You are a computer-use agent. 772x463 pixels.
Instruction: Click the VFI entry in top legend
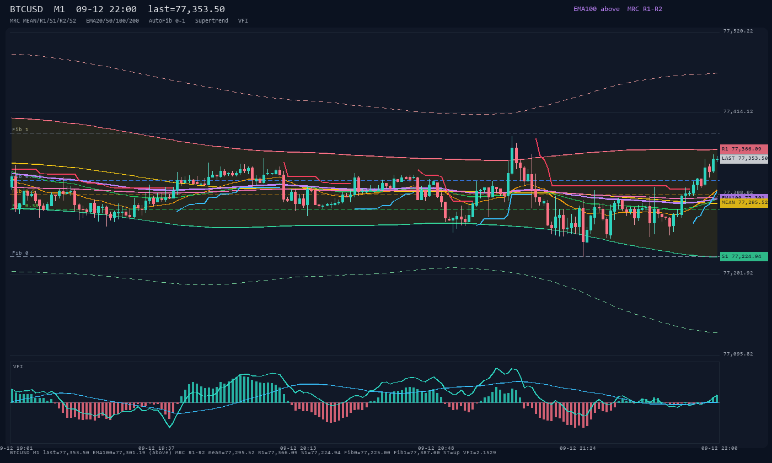[243, 20]
